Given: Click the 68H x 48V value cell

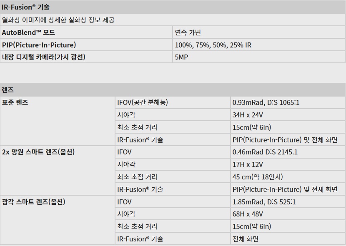Looking at the screenshot, I should [248, 214].
